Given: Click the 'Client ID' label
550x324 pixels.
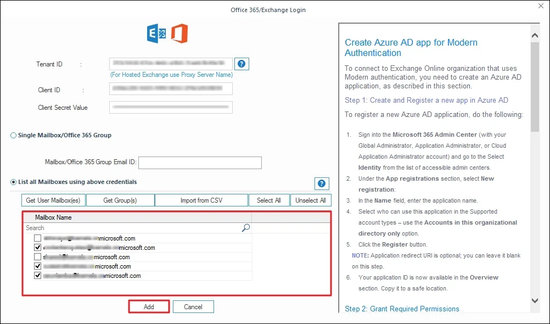Looking at the screenshot, I should pyautogui.click(x=49, y=90).
